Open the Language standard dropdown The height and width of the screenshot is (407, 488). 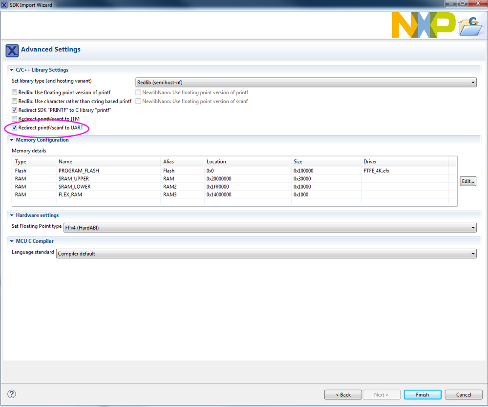(x=266, y=254)
